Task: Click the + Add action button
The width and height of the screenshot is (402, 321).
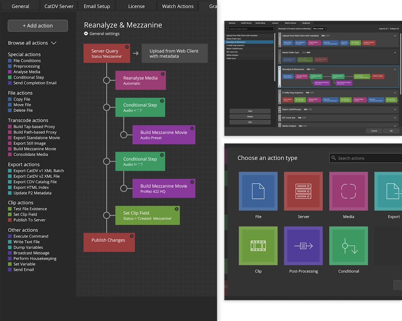Action: pos(38,26)
